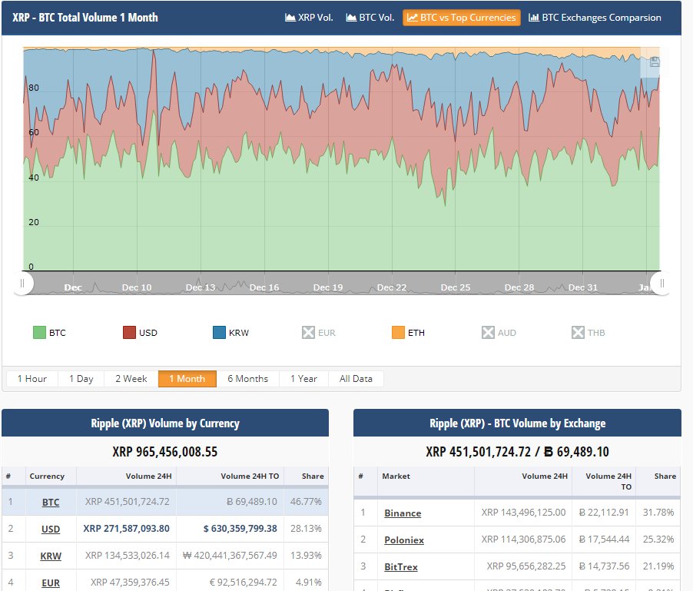The height and width of the screenshot is (591, 693).
Task: Toggle BTC series in the legend
Action: click(x=49, y=333)
